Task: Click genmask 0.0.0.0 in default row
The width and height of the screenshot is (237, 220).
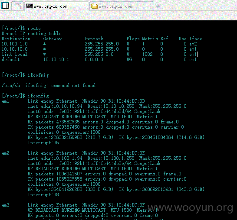Action: (x=94, y=60)
